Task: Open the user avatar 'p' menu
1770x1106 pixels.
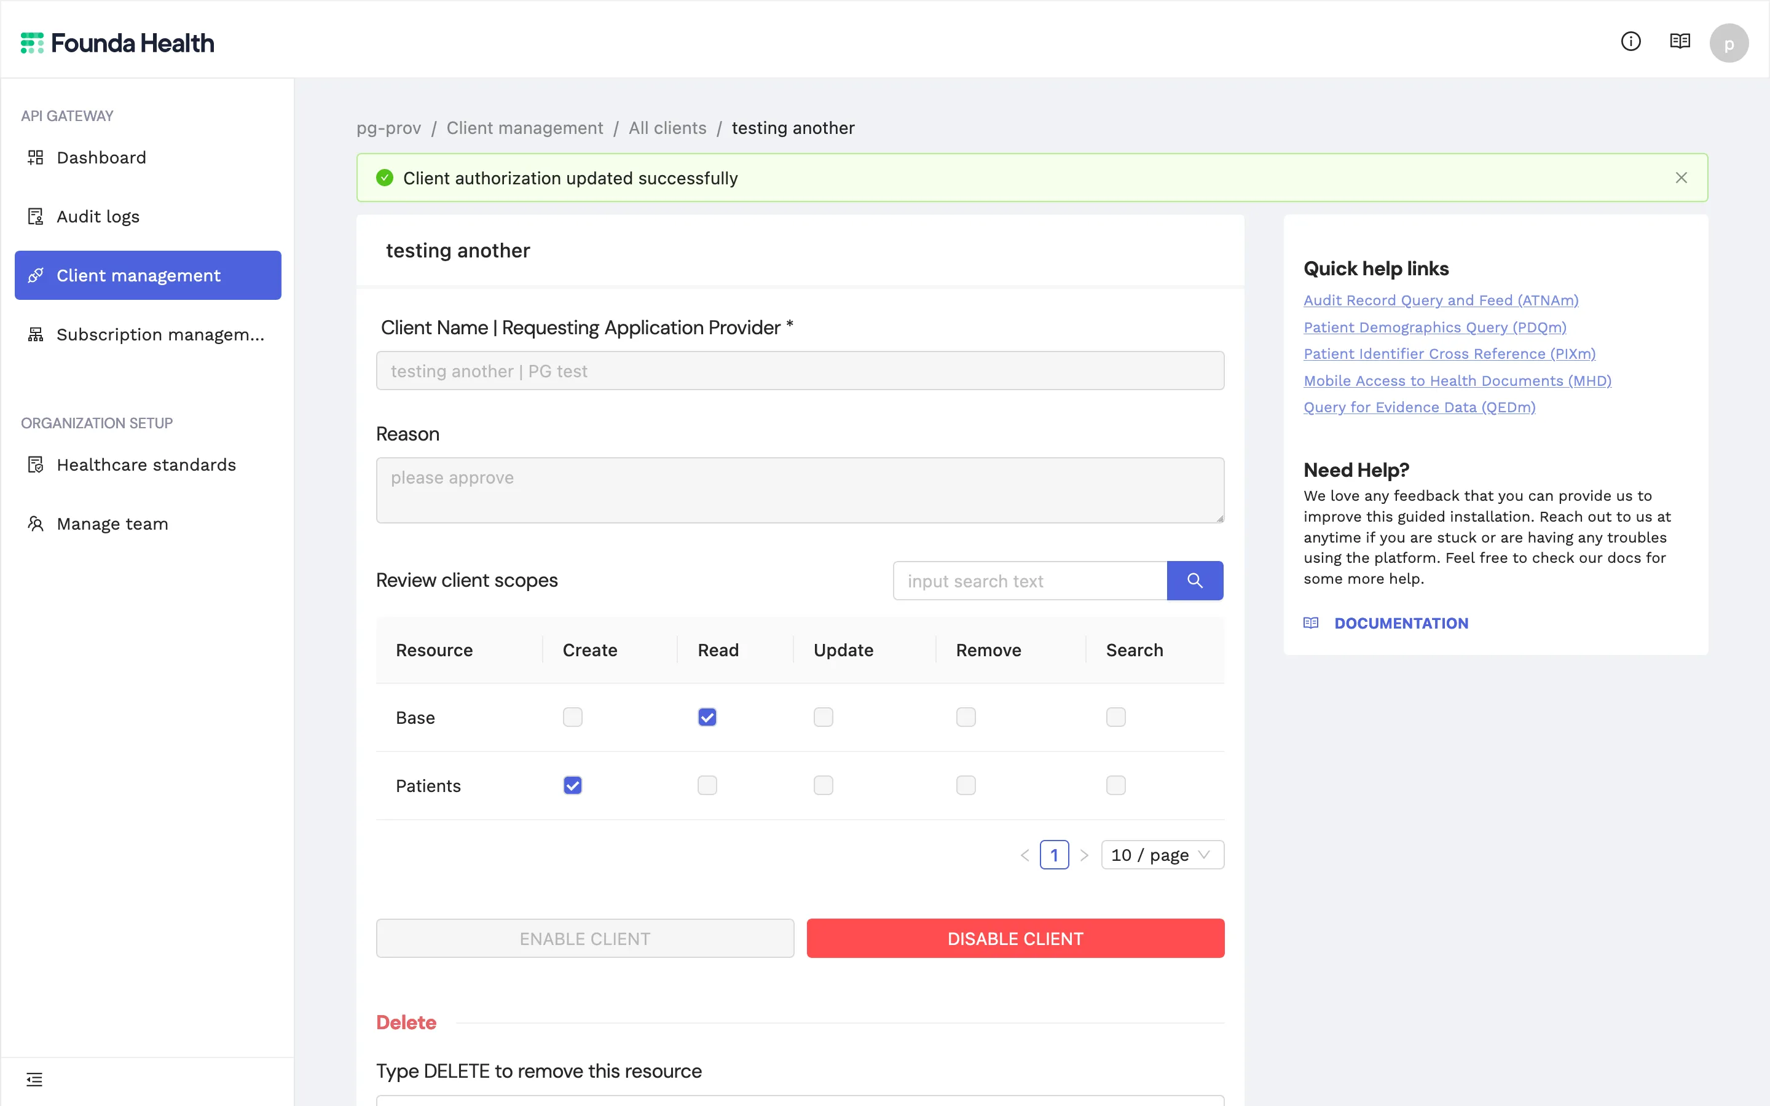Action: (x=1729, y=43)
